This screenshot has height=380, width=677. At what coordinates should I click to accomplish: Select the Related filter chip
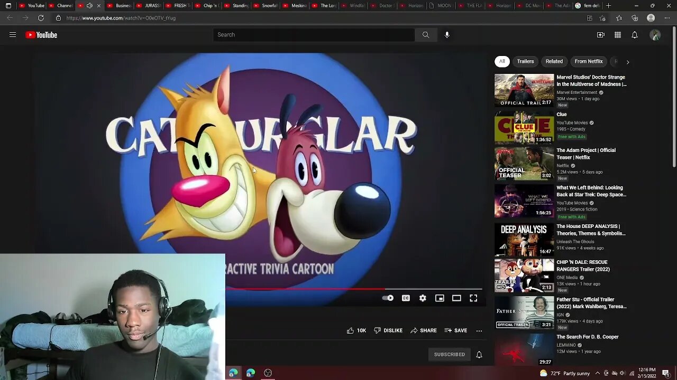(x=554, y=61)
